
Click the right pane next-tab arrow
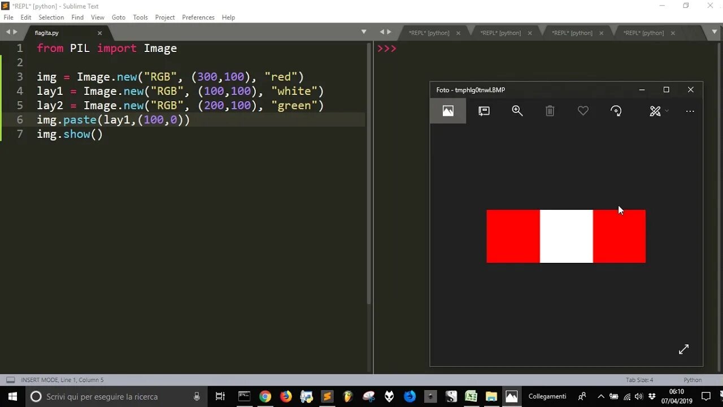389,32
